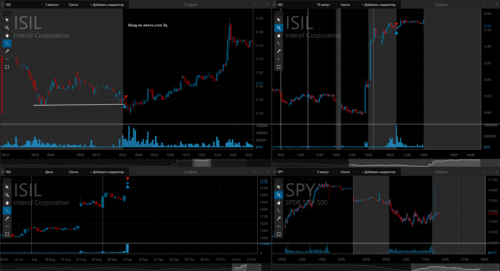Click the range navigator handle under the 1-minute chart
Image resolution: width=500 pixels, height=271 pixels.
pos(202,163)
